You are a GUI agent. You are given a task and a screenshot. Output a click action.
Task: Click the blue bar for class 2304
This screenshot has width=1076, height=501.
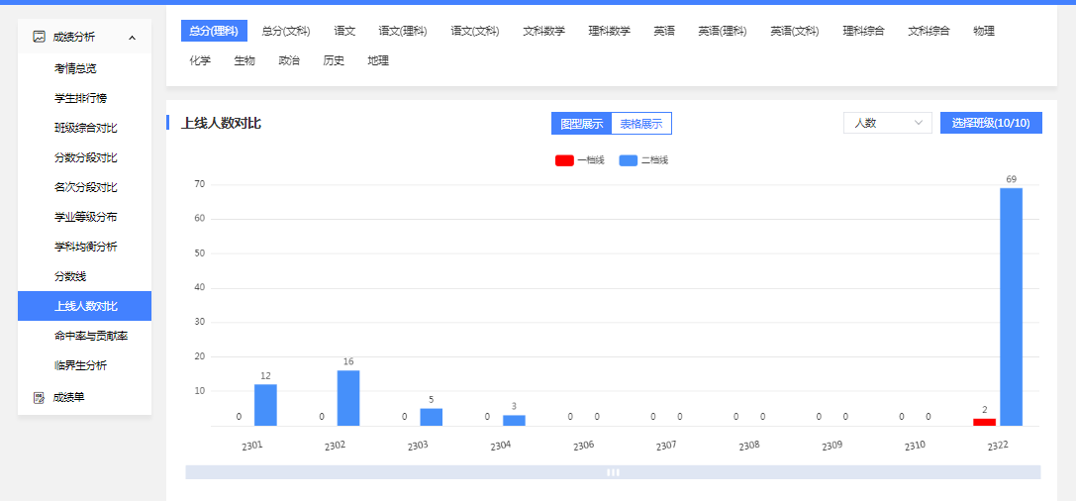click(514, 421)
